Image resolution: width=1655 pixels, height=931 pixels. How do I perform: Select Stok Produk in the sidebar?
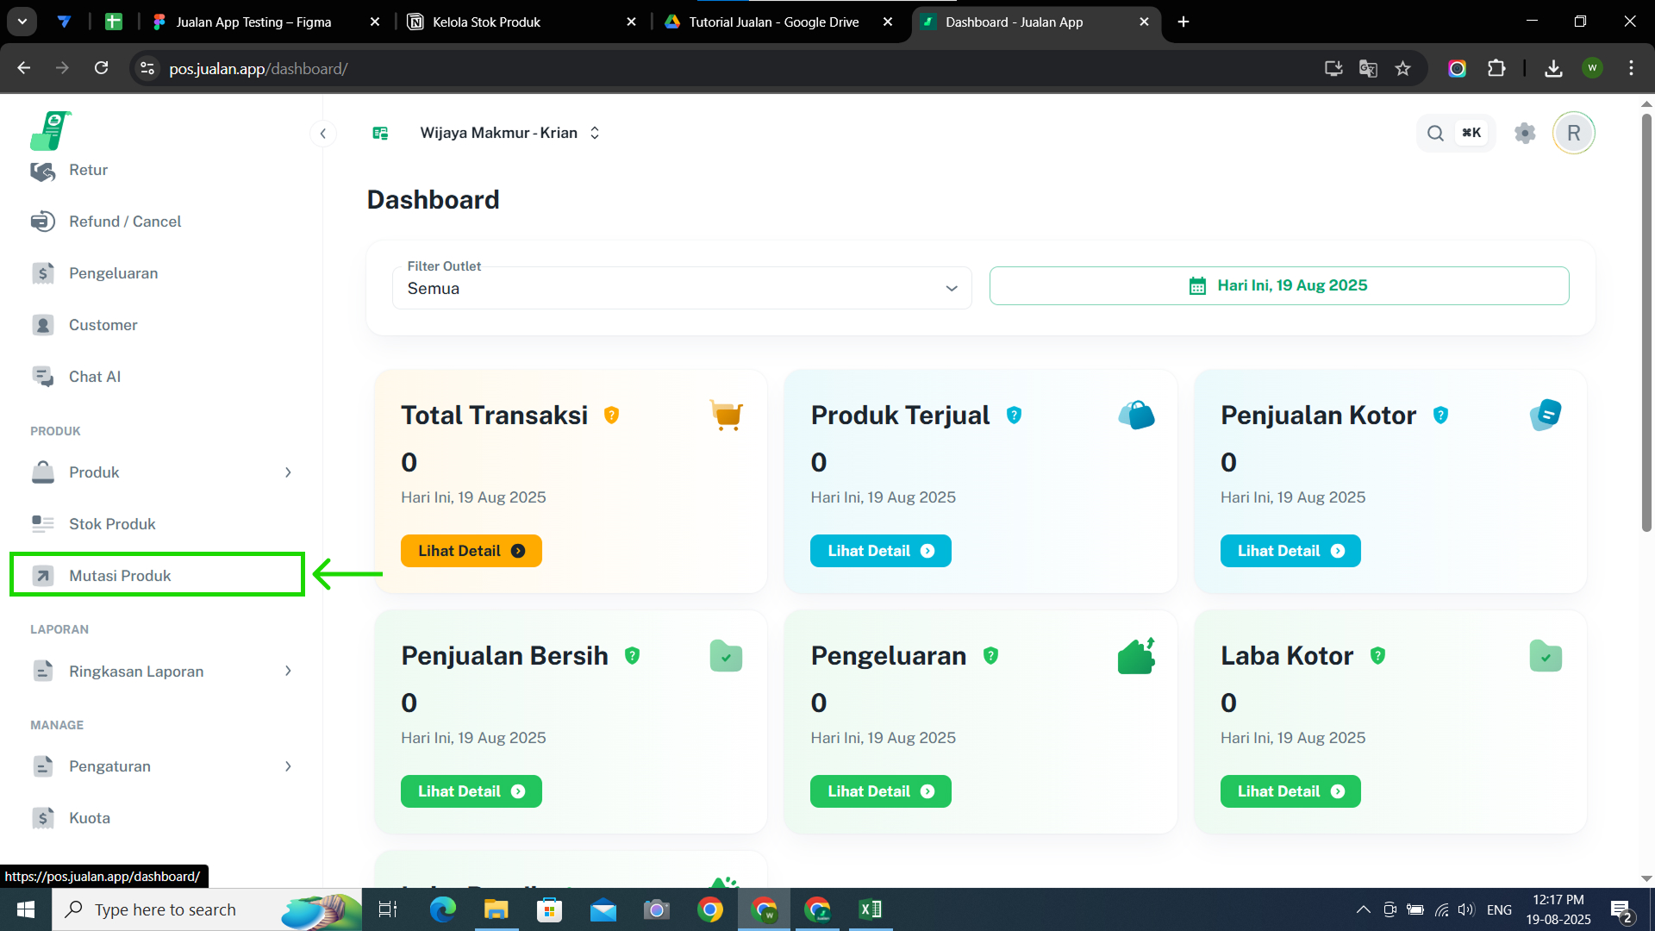tap(112, 524)
